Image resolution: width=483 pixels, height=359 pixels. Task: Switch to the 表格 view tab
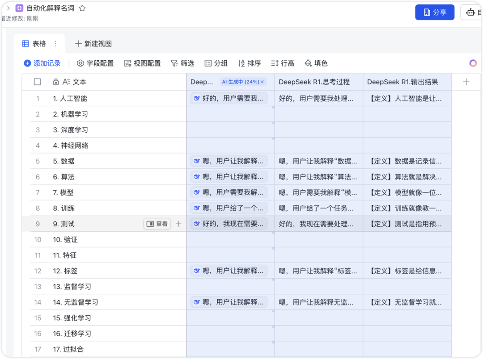click(x=34, y=44)
